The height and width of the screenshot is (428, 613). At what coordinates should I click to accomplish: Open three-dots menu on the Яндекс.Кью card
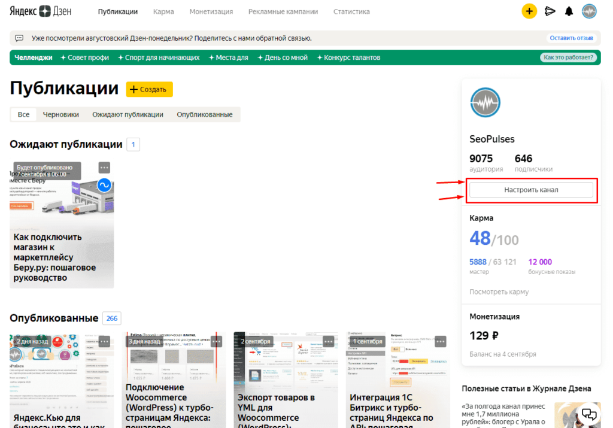(104, 342)
